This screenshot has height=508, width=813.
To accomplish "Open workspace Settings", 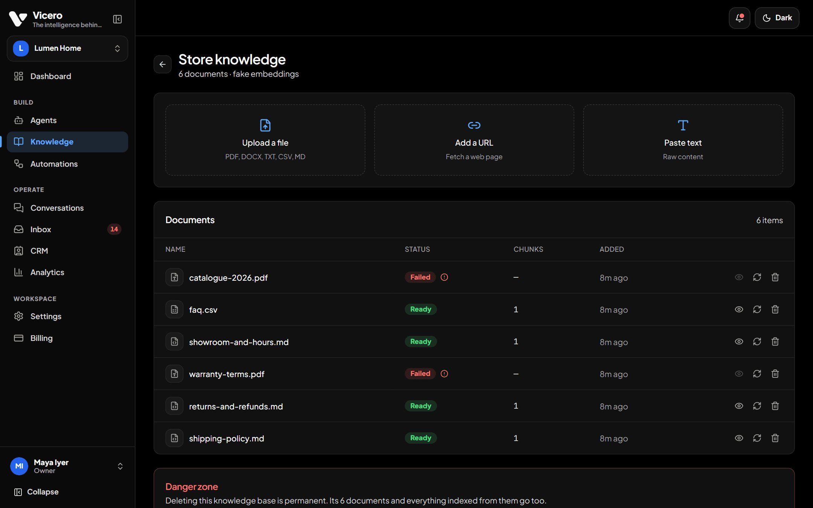I will [x=67, y=316].
